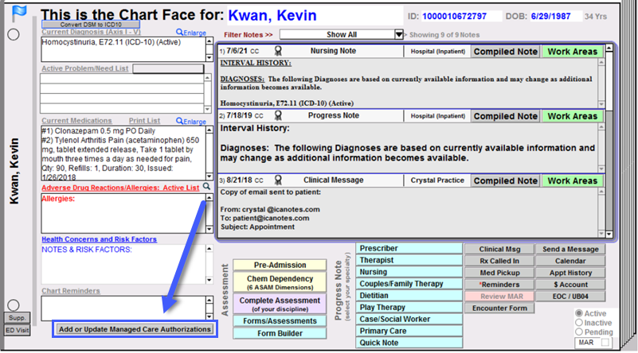Enlarge the Current Medications list
This screenshot has width=638, height=353.
pyautogui.click(x=192, y=121)
